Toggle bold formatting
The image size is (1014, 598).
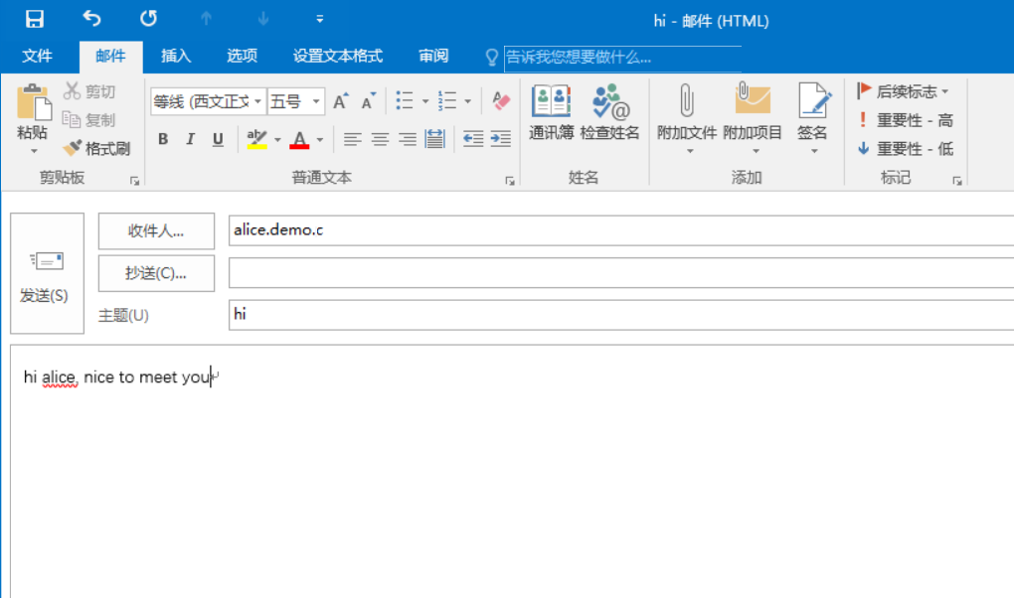(x=163, y=139)
